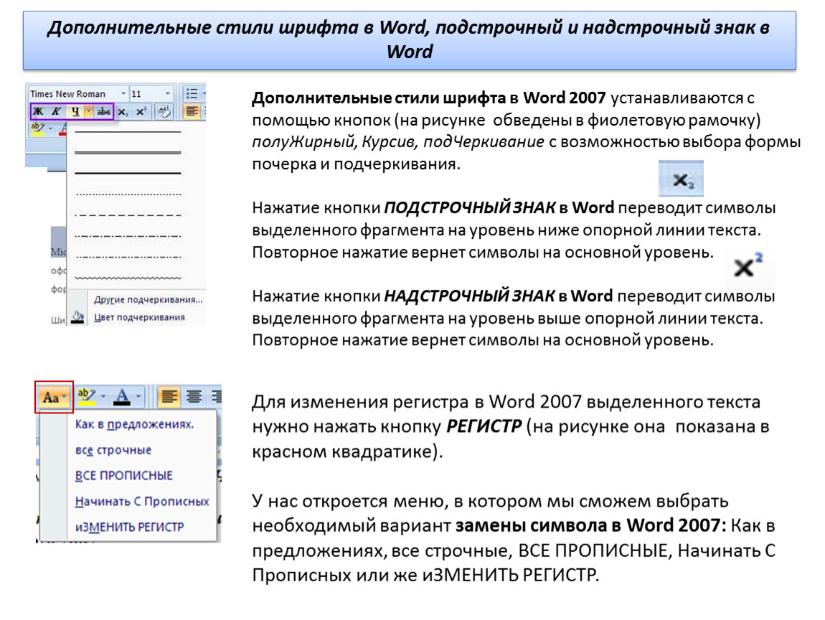Choose the wavy underline style
This screenshot has height=620, width=825.
[128, 278]
